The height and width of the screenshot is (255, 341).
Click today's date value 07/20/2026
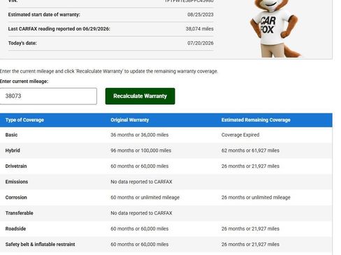pyautogui.click(x=201, y=43)
